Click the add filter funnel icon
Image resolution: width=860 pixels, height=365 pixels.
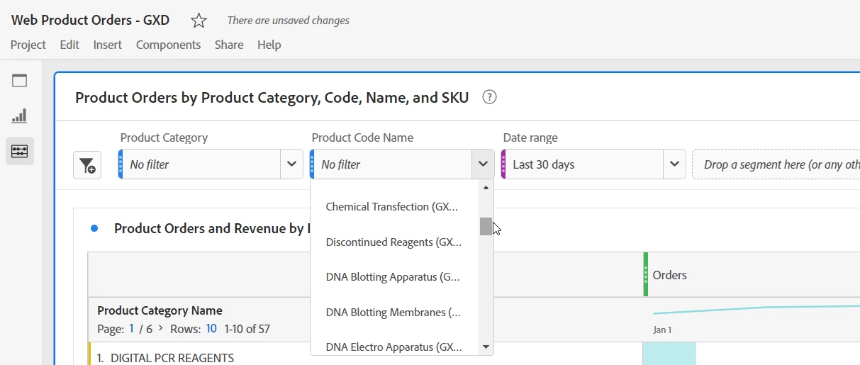tap(87, 165)
